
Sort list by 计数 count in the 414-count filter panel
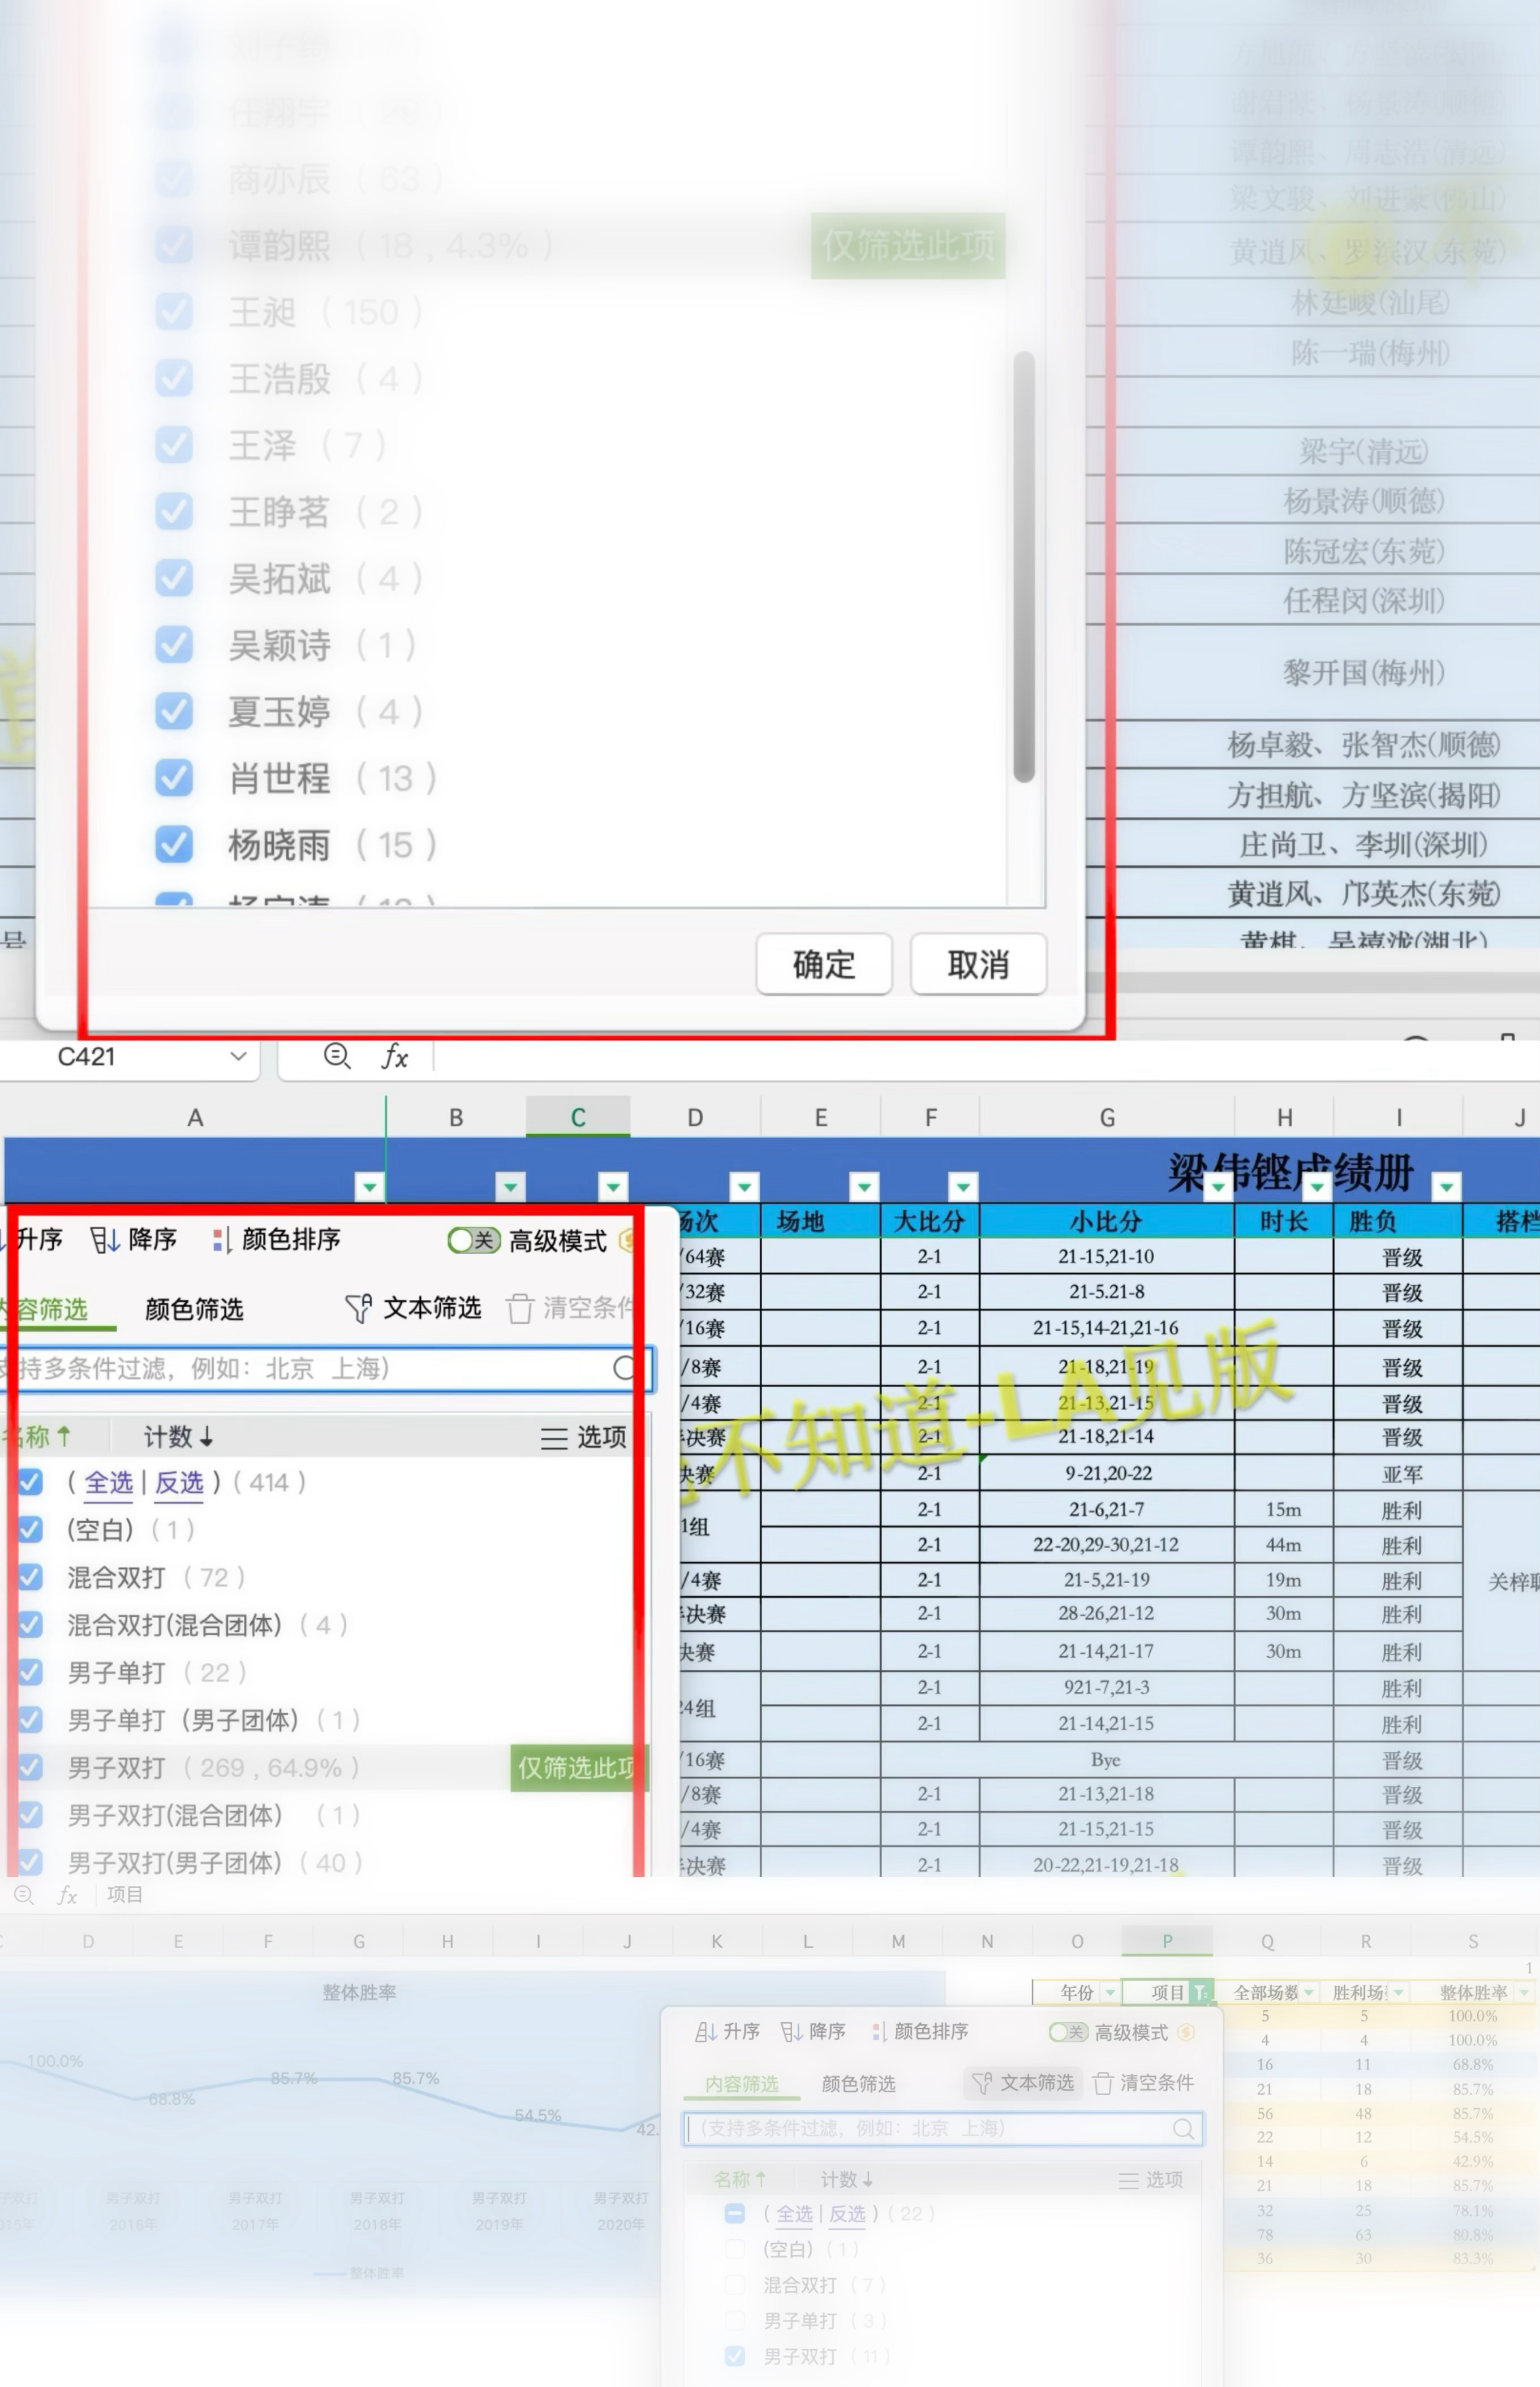coord(178,1437)
